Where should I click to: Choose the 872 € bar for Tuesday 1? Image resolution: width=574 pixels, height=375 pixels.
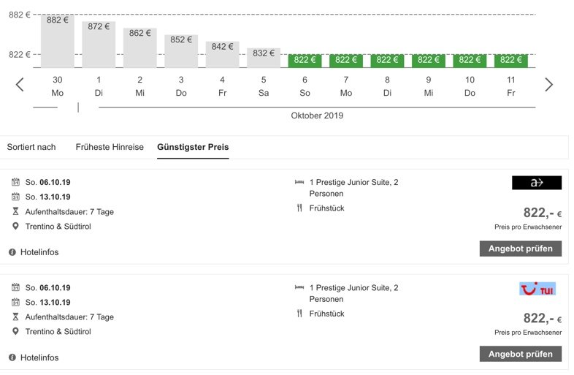click(99, 44)
